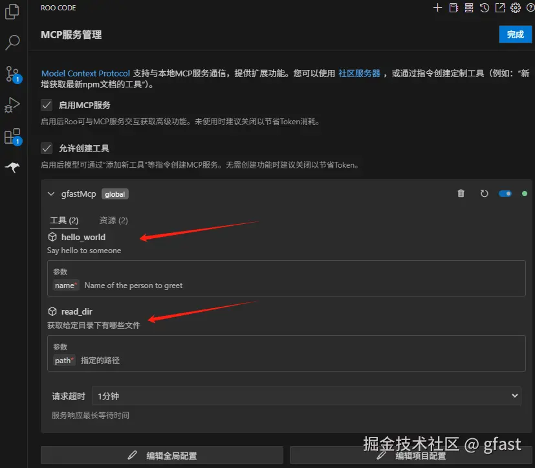Image resolution: width=535 pixels, height=468 pixels.
Task: Click the 'Say hello to someone' description
Action: tap(84, 251)
